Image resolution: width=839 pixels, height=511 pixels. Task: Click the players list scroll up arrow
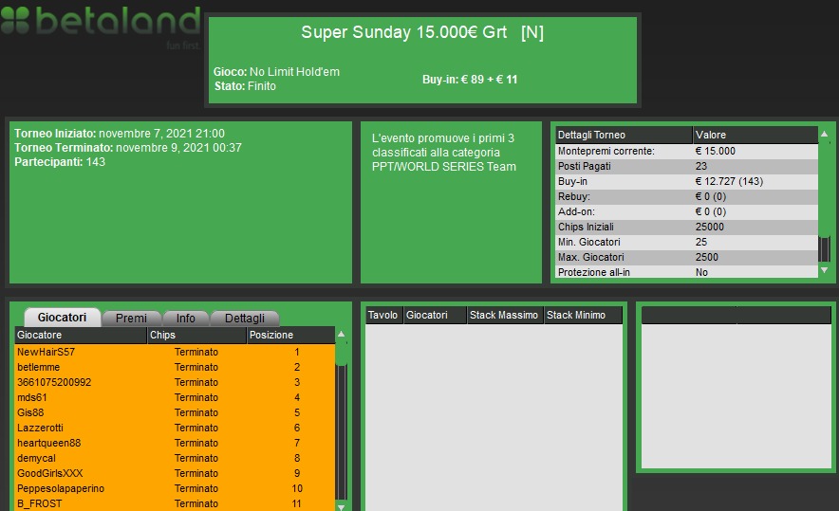click(342, 334)
